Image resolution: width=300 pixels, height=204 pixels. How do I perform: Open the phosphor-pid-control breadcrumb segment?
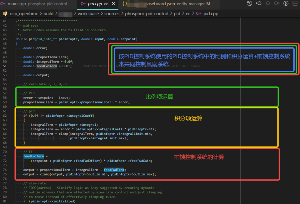147,14
